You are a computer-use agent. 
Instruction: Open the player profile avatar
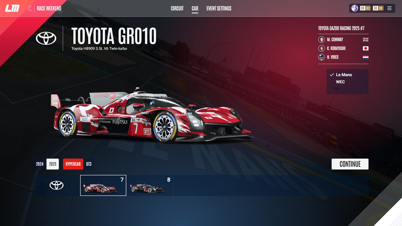(x=355, y=8)
